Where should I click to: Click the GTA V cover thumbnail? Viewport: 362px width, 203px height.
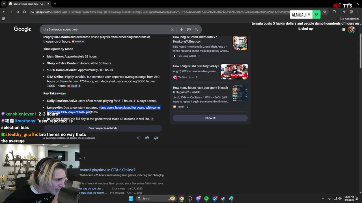pos(240,43)
